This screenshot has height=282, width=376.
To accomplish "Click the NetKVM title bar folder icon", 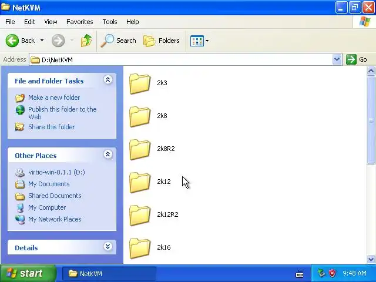I will pyautogui.click(x=5, y=7).
